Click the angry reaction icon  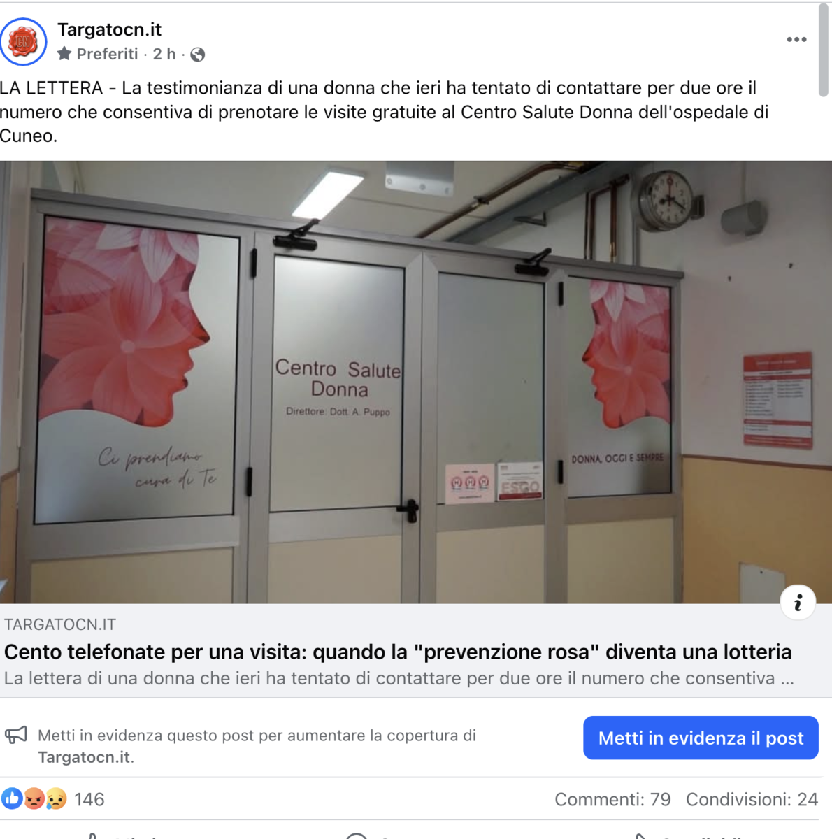pyautogui.click(x=34, y=798)
